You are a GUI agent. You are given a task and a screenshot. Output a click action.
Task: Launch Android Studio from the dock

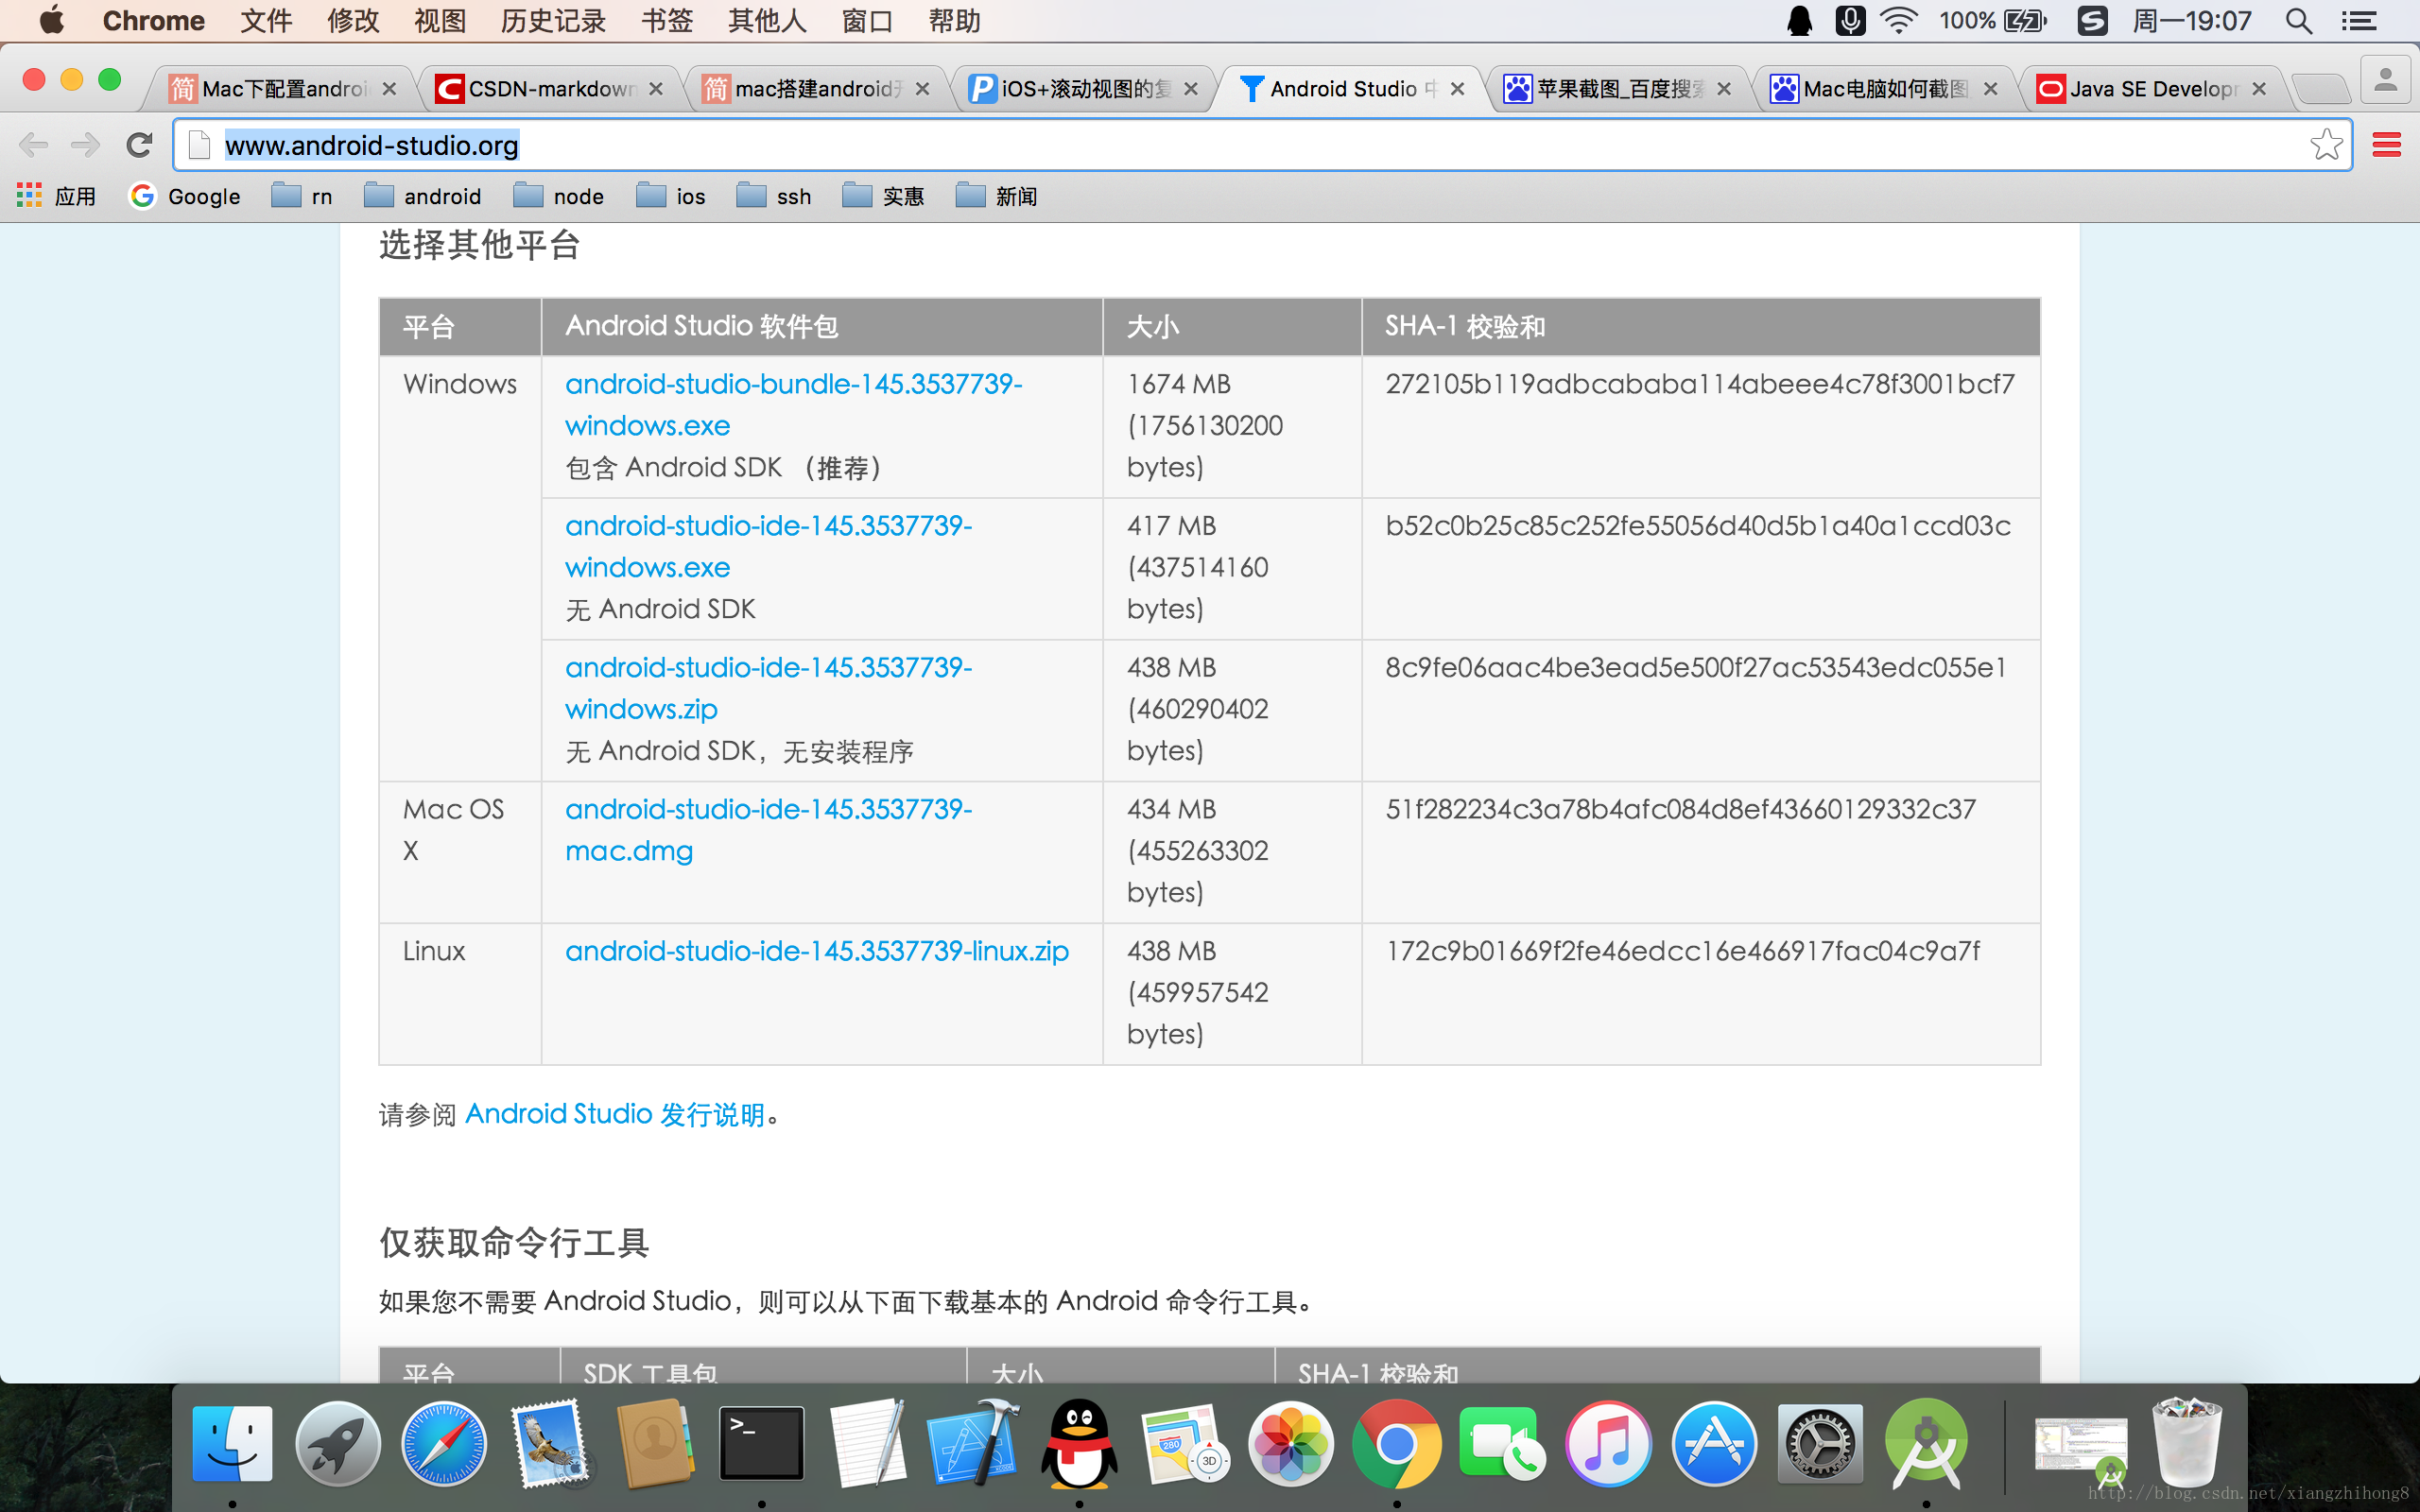click(x=1926, y=1444)
